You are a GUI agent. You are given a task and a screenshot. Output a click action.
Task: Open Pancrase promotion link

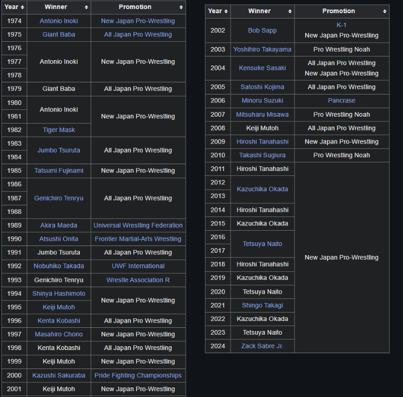pos(341,101)
